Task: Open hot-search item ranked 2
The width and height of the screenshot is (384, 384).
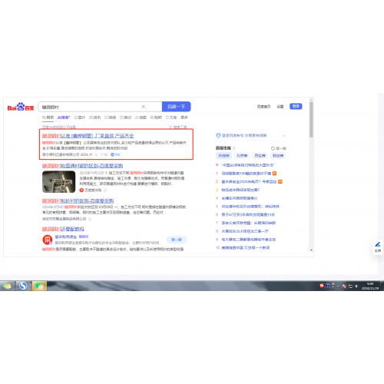Action: pos(249,181)
